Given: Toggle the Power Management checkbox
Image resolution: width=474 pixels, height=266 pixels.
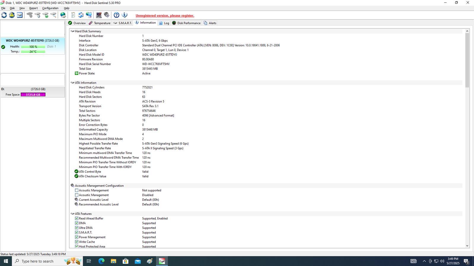Looking at the screenshot, I should (x=77, y=237).
